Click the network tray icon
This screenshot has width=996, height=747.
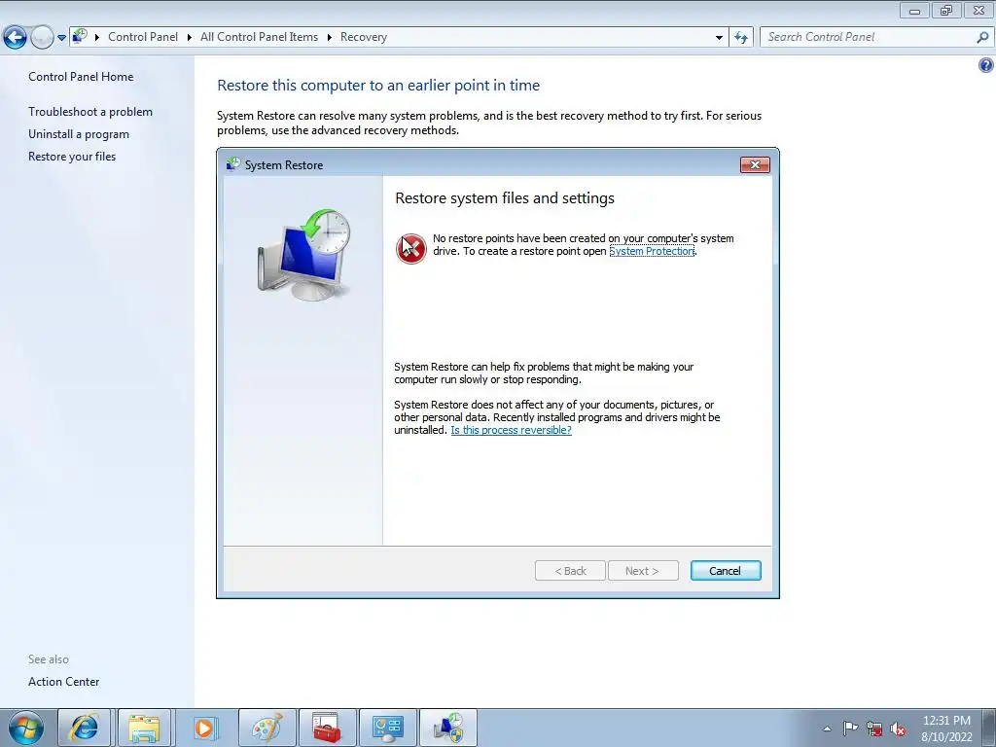[x=874, y=729]
